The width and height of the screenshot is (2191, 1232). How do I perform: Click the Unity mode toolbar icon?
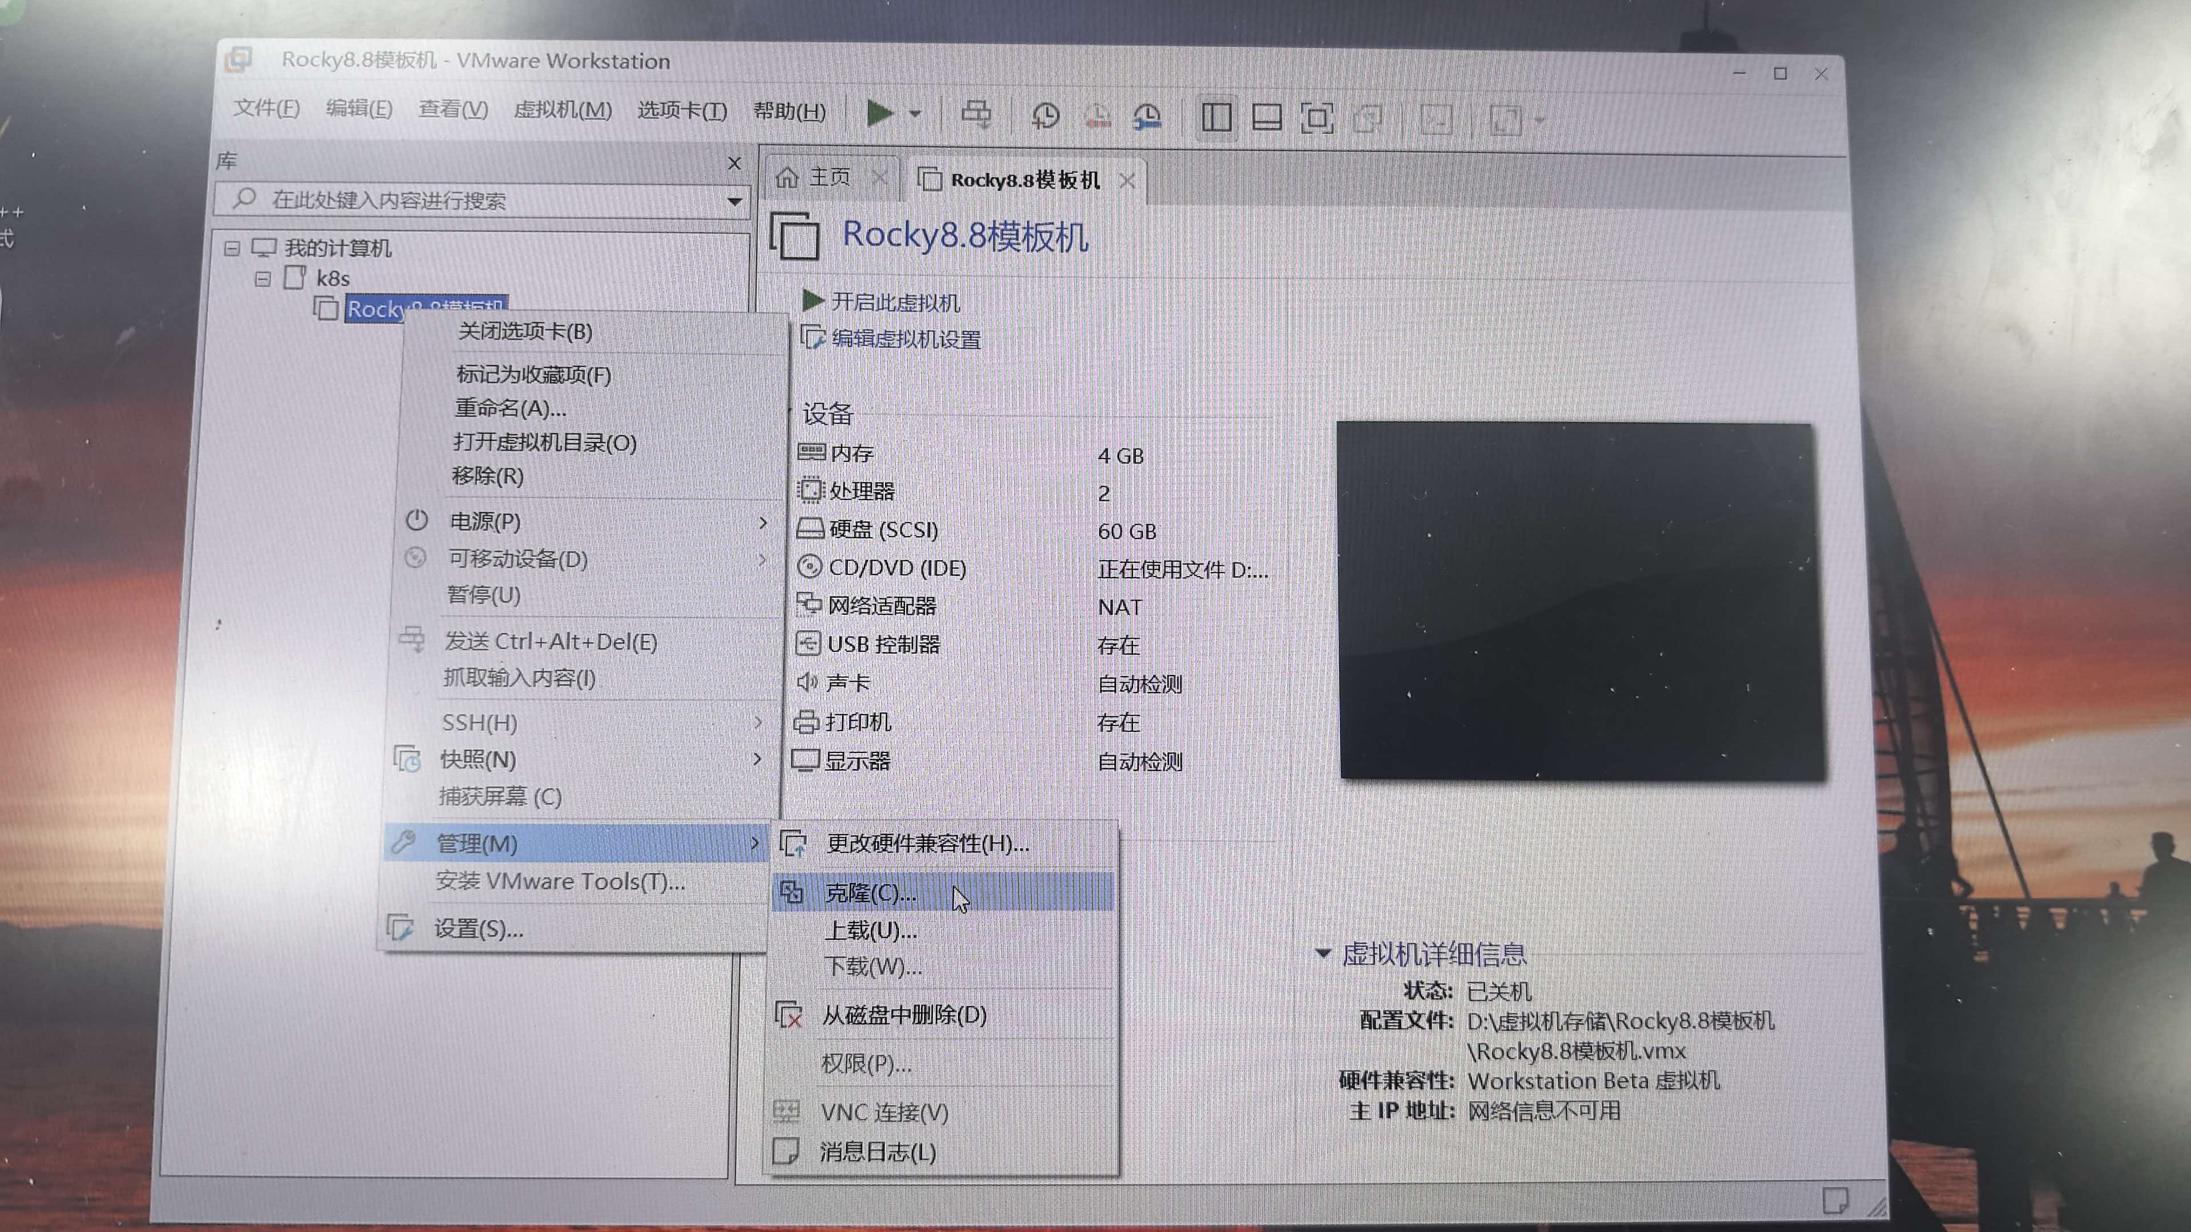pos(1367,119)
